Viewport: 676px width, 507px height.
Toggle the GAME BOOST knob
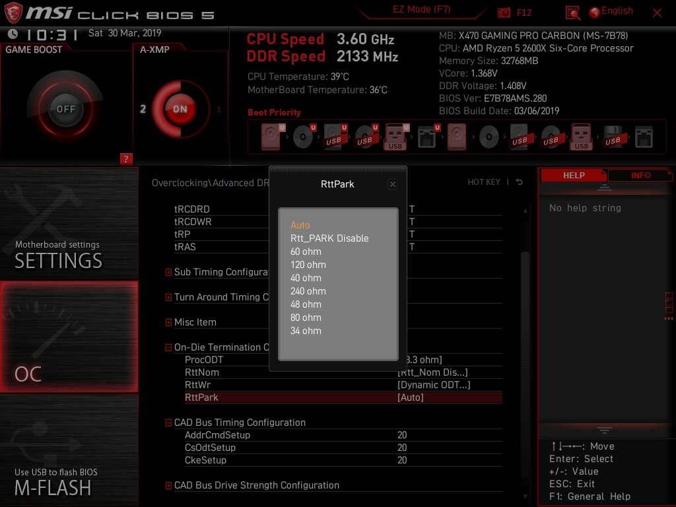point(65,109)
